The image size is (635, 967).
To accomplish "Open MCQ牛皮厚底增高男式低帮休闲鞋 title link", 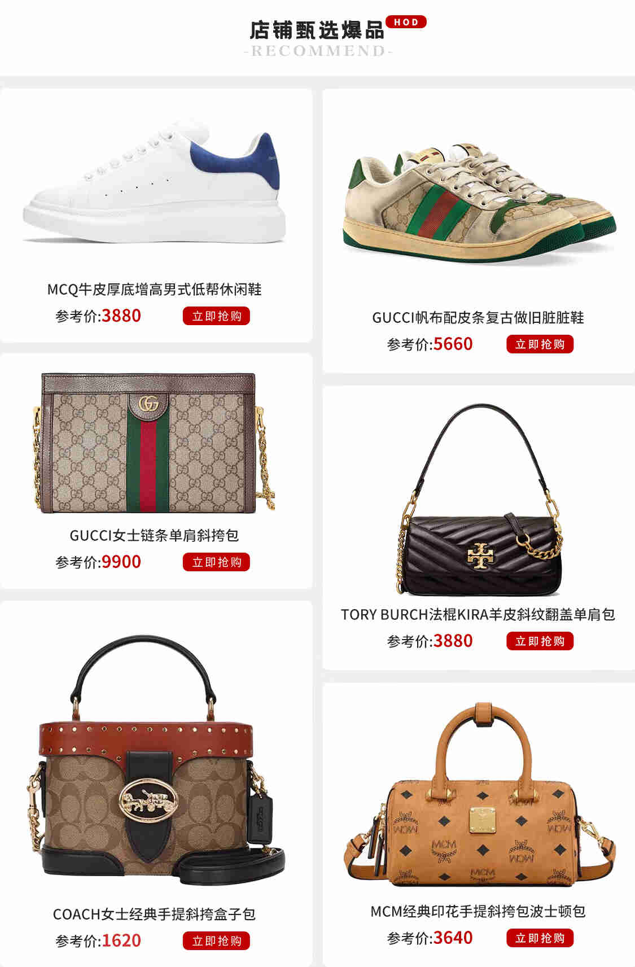I will click(x=154, y=290).
